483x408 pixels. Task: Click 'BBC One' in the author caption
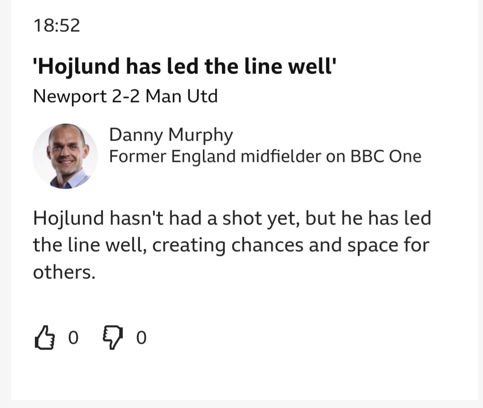pos(386,156)
